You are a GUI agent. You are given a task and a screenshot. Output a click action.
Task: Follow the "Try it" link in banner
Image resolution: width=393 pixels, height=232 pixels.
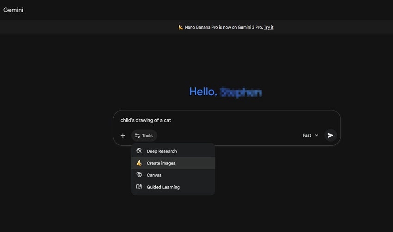269,27
